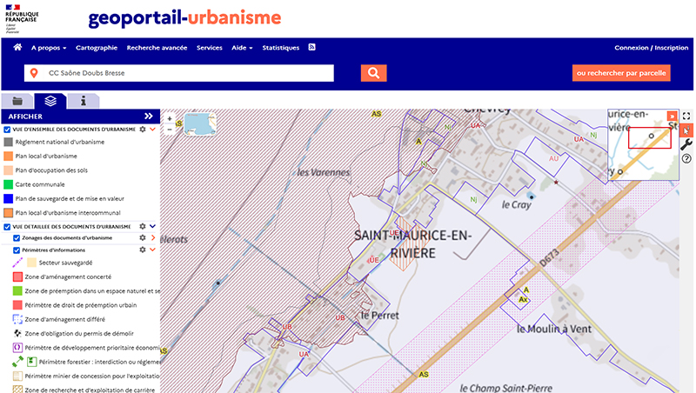Disable Périmètres d'informations layer checkbox
The height and width of the screenshot is (393, 696).
(x=17, y=250)
